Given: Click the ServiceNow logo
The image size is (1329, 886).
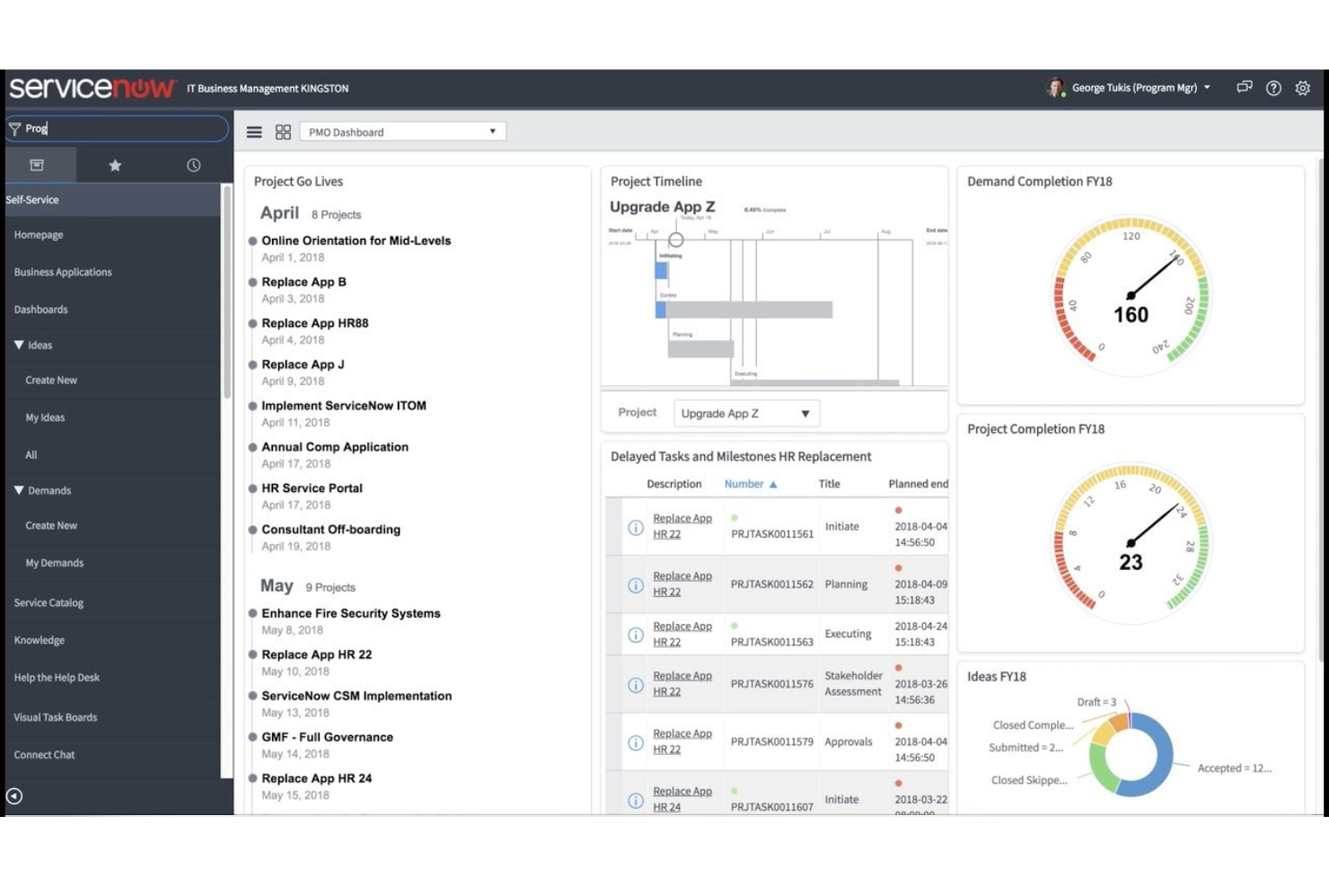Looking at the screenshot, I should pyautogui.click(x=92, y=88).
